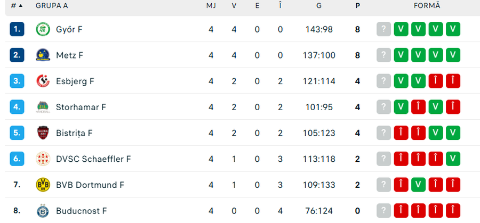Click the Esbjerg F club logo
The width and height of the screenshot is (480, 223).
[x=43, y=81]
